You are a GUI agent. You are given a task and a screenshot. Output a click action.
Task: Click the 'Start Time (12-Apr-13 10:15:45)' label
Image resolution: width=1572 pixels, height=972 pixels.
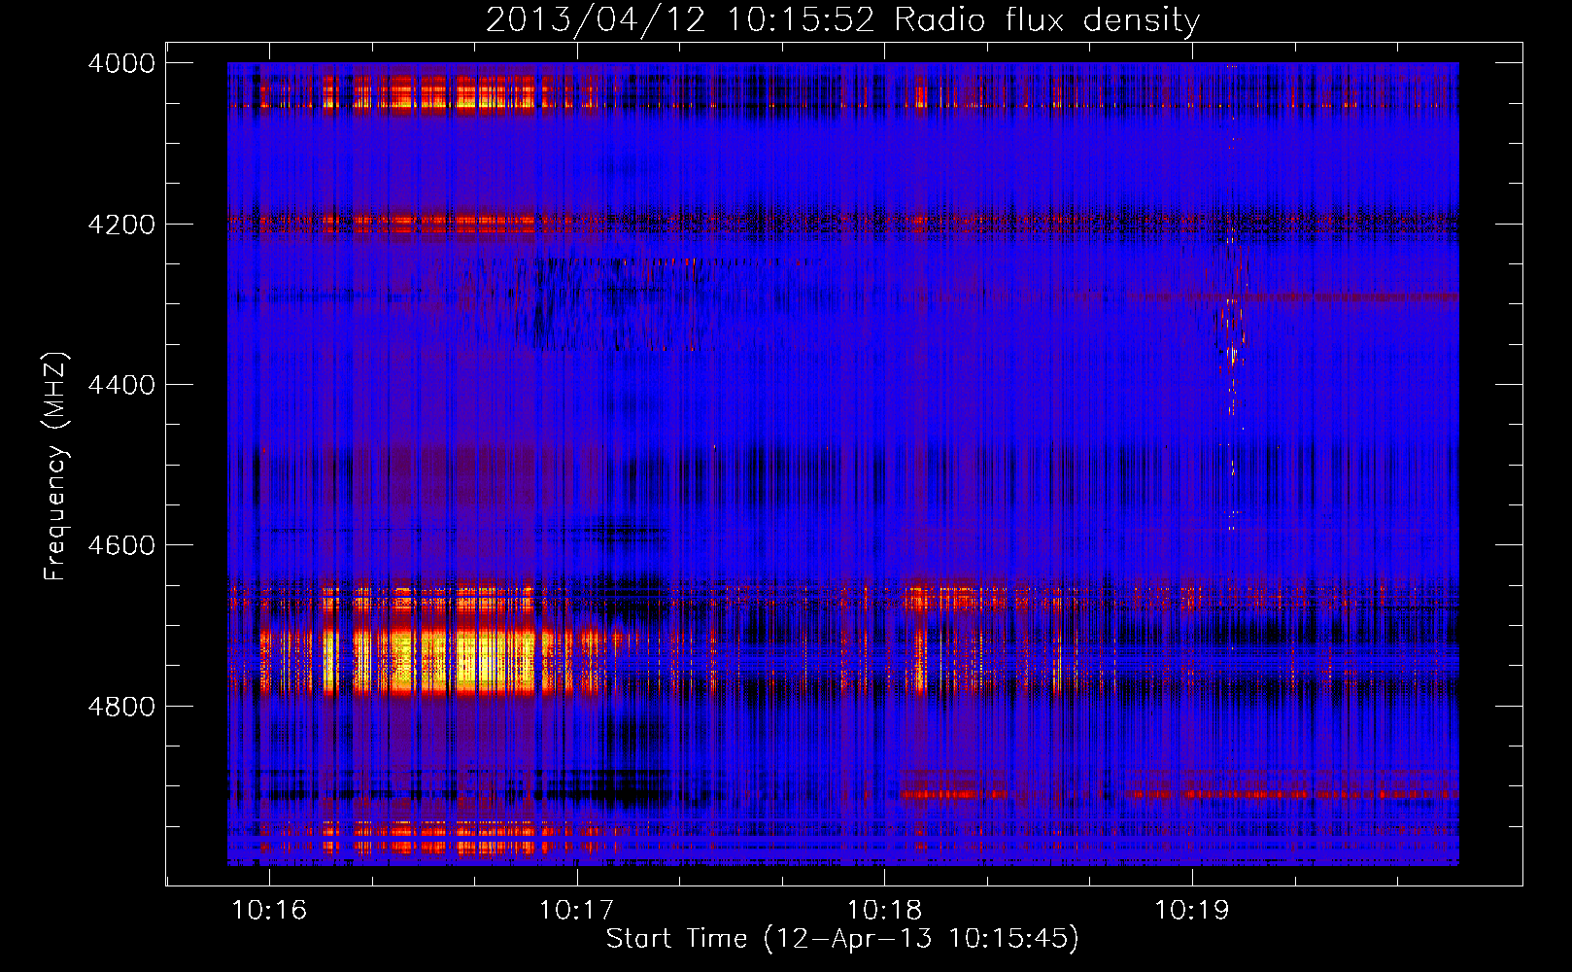click(842, 939)
